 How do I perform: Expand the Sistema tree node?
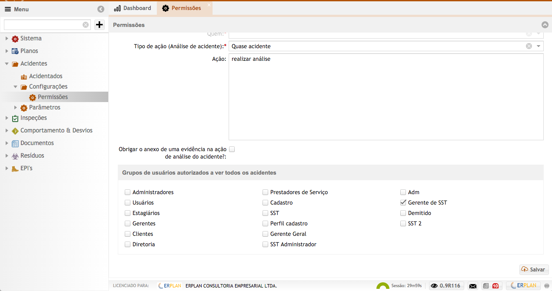click(x=7, y=39)
